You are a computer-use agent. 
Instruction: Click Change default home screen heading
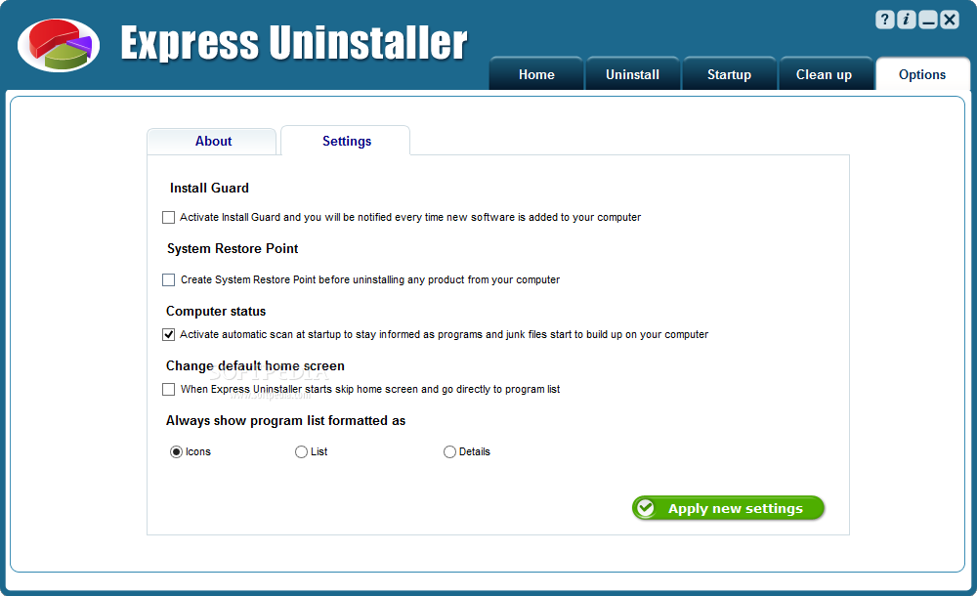pos(255,366)
